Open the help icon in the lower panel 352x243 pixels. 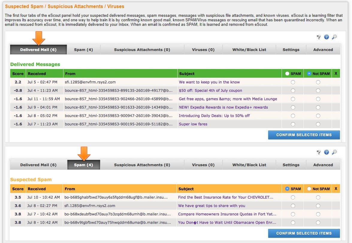pos(327,152)
